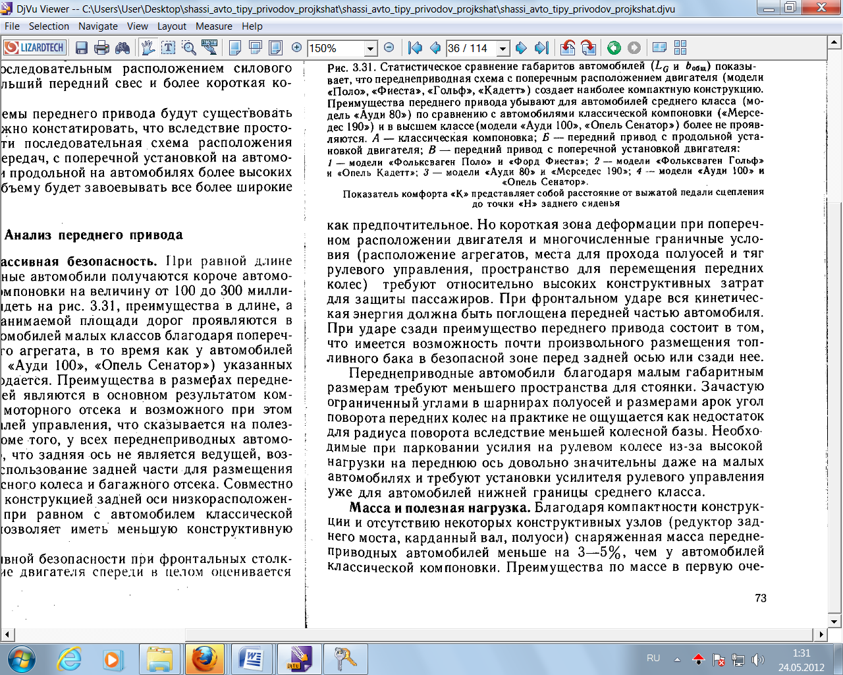Click the Print icon

click(x=101, y=47)
